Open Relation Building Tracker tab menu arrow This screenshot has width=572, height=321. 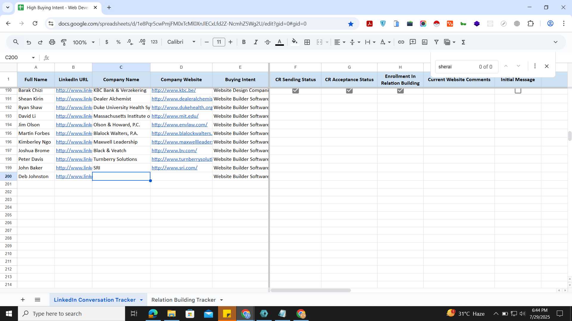coord(221,300)
